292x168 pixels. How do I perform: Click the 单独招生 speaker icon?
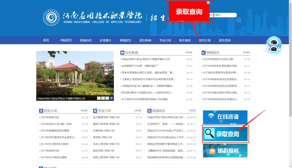[204, 53]
